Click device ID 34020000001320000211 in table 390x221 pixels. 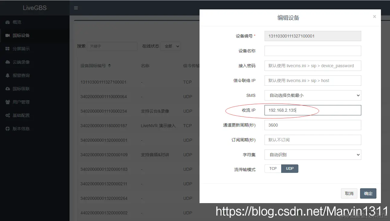tap(104, 184)
